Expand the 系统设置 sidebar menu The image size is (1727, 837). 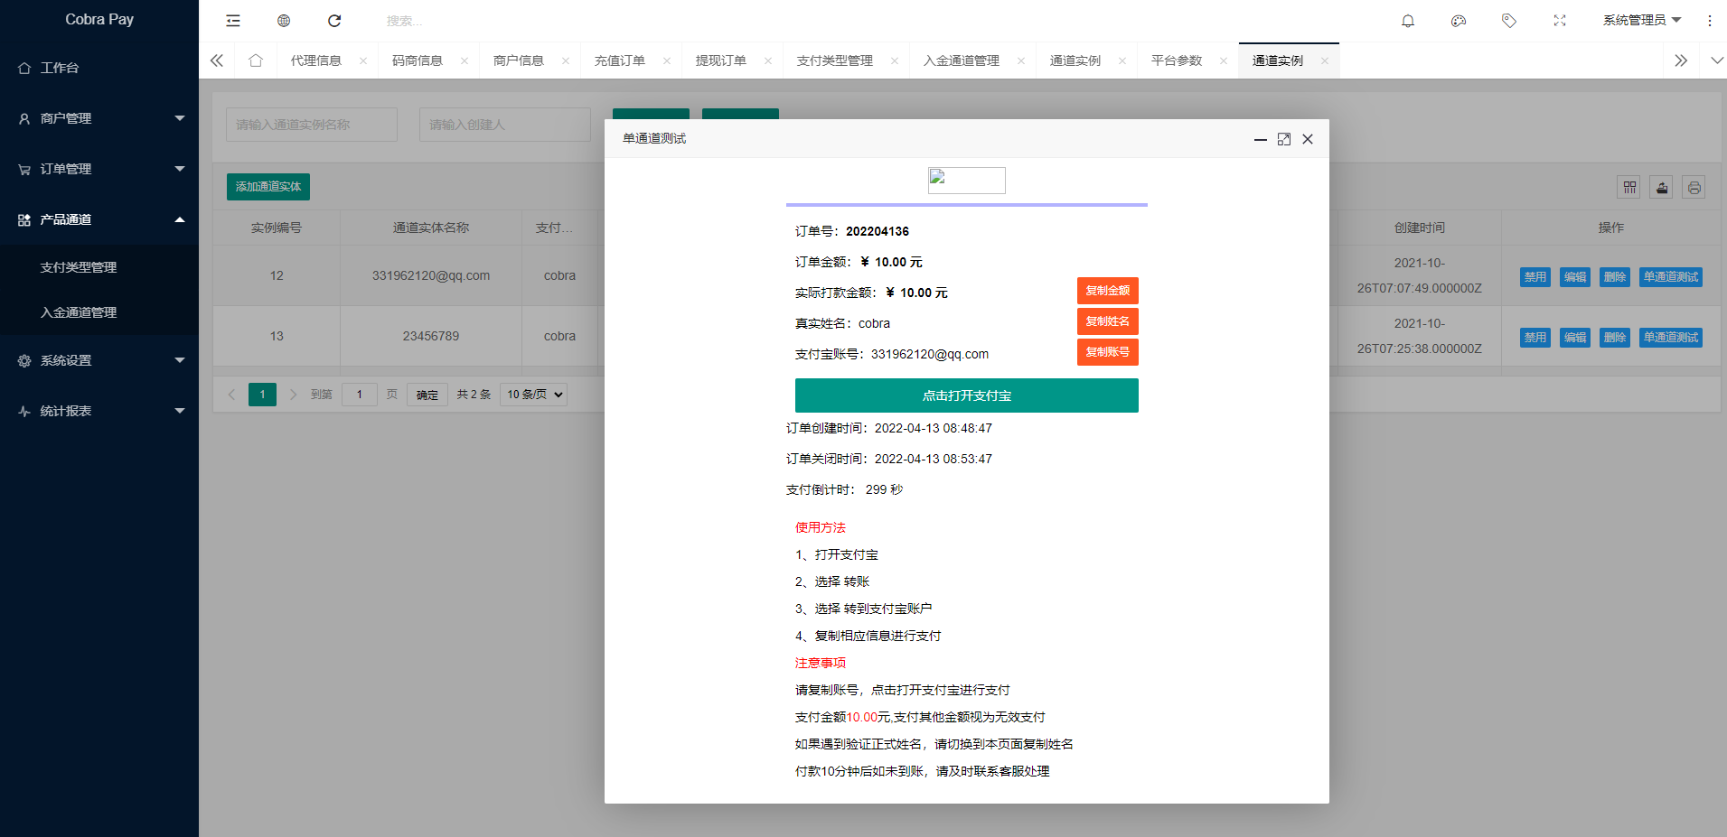click(x=99, y=359)
